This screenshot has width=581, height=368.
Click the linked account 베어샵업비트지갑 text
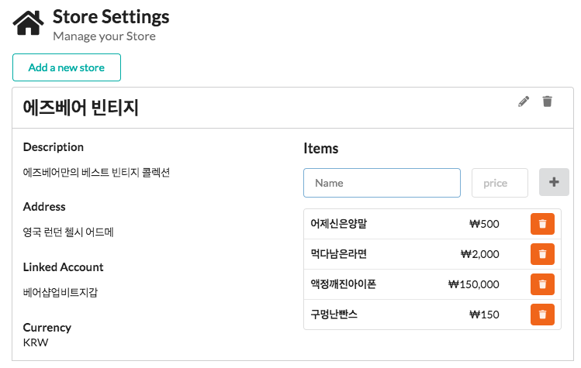click(61, 292)
